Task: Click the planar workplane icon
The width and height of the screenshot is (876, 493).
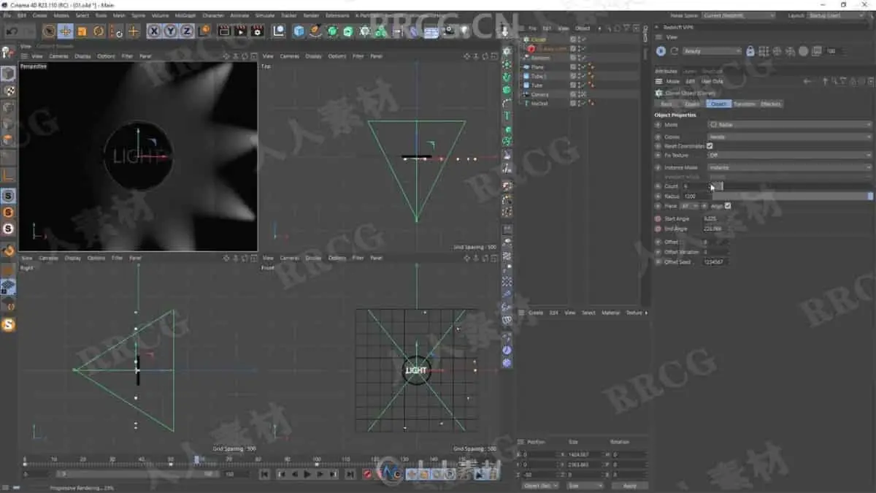Action: pyautogui.click(x=8, y=287)
